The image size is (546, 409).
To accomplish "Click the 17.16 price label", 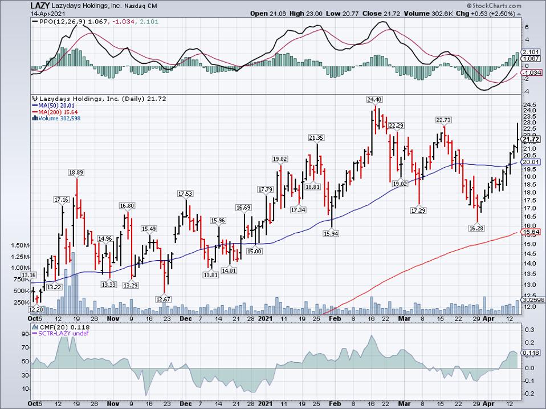I will pos(62,200).
